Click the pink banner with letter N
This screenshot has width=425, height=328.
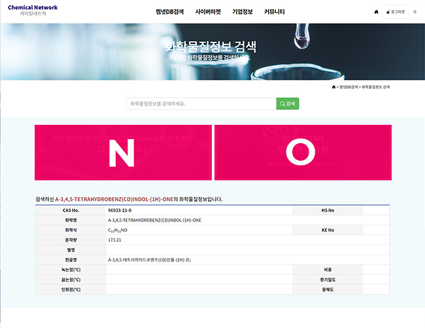point(123,152)
